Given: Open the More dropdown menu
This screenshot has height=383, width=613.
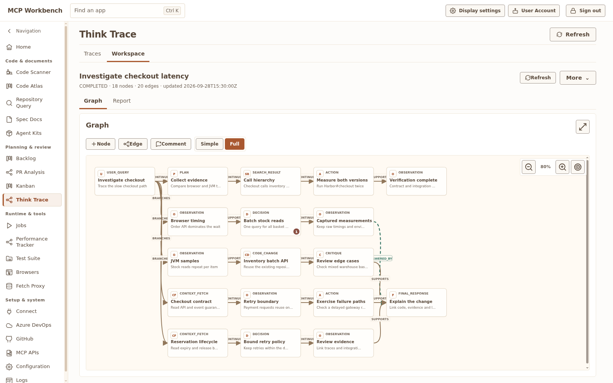Looking at the screenshot, I should [578, 78].
